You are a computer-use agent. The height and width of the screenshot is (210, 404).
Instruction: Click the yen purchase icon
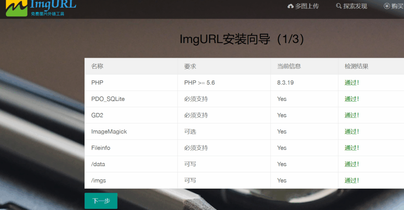click(387, 6)
